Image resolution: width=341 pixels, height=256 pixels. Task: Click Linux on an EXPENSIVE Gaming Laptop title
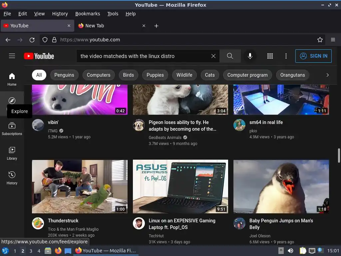[x=182, y=224]
